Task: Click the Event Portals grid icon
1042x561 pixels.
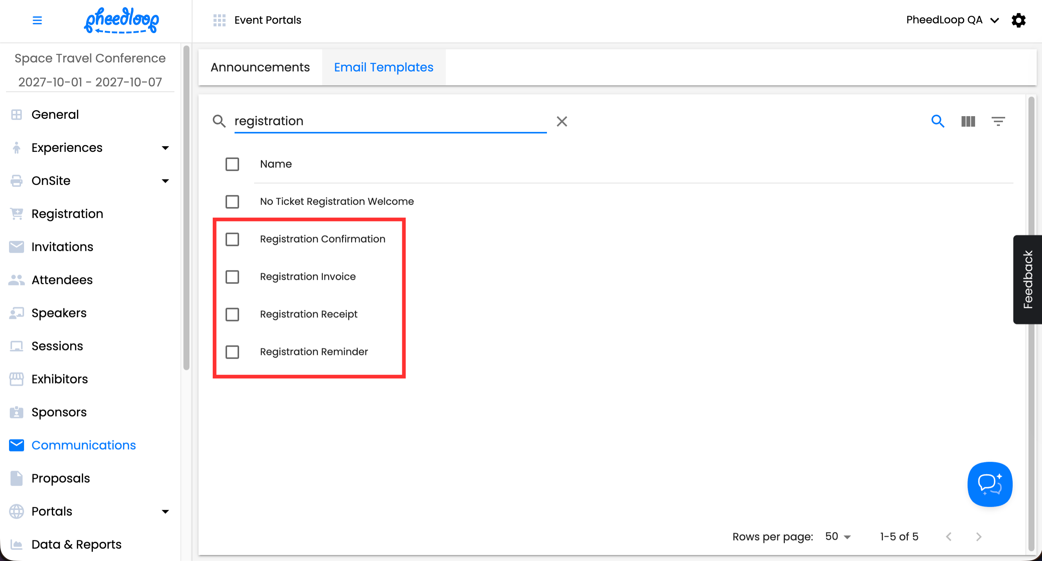Action: pyautogui.click(x=219, y=20)
